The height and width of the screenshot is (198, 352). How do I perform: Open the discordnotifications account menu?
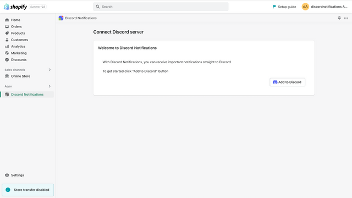point(324,7)
